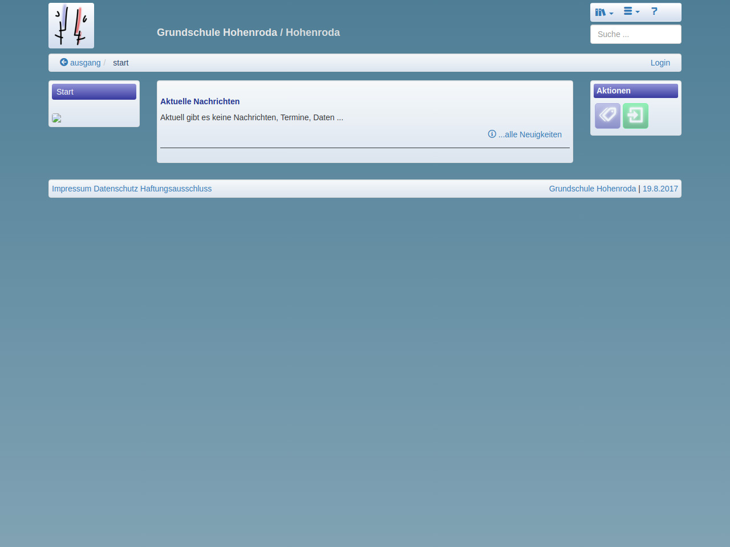Click the Aktuelle Nachrichten heading

(x=200, y=101)
